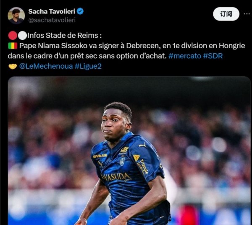Open the #Ligue2 hashtag

[x=88, y=66]
